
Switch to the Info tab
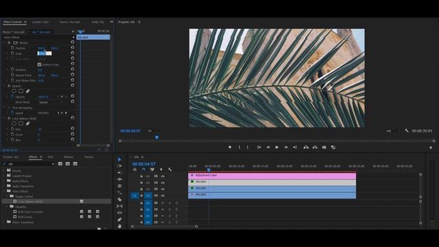click(x=50, y=157)
